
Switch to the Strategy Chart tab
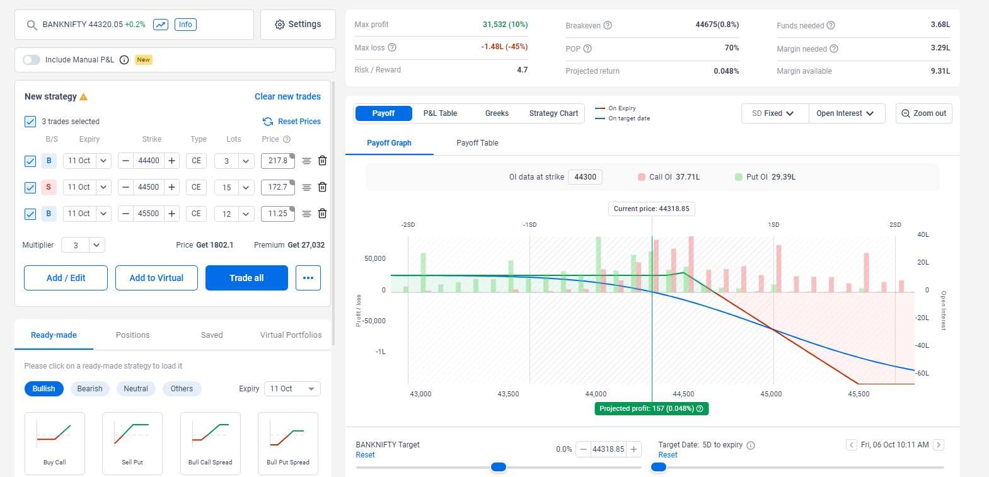point(553,113)
